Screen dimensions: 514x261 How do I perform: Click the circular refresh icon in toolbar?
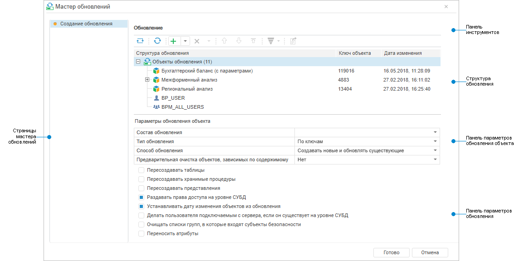coord(157,41)
